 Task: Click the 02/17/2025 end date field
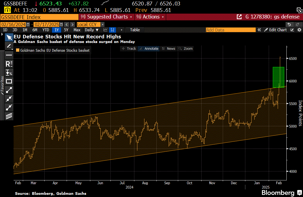(x=47, y=24)
